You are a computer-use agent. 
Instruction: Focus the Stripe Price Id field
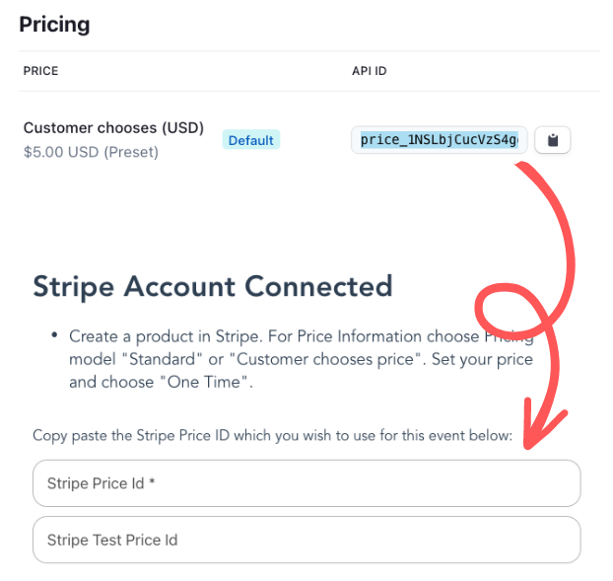(306, 483)
